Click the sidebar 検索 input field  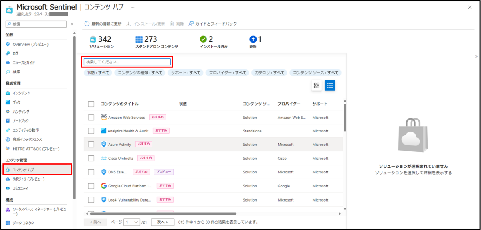point(36,24)
